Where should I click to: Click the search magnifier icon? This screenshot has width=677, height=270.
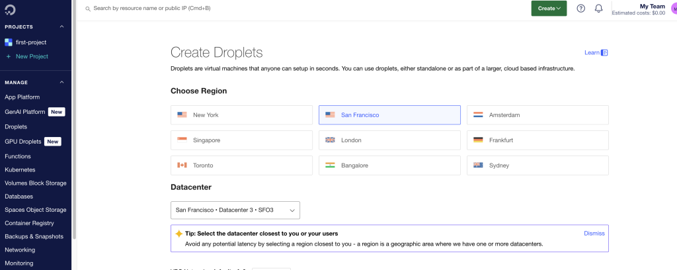coord(88,9)
